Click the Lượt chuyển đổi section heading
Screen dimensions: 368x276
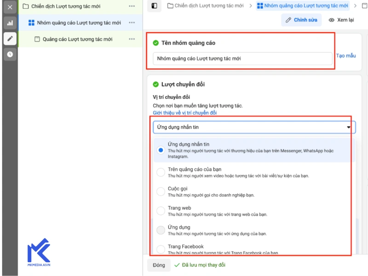(183, 85)
